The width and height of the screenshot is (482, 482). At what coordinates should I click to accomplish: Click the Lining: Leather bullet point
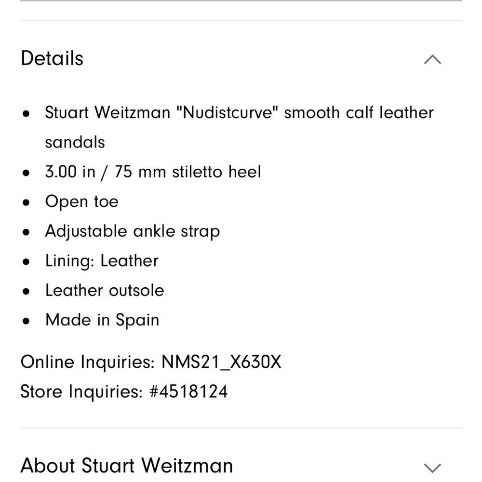(x=102, y=261)
